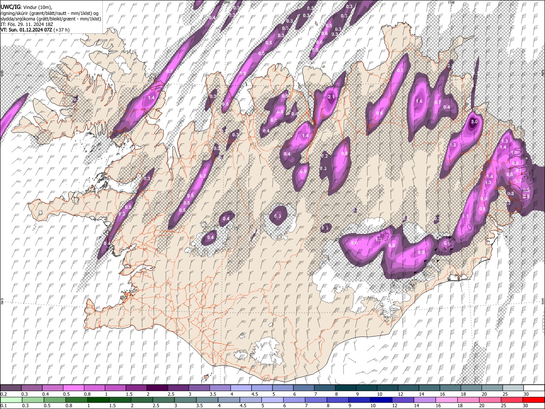Pick the darkest purple swatch labeled 2, top row
This screenshot has width=545, height=409.
(157, 388)
